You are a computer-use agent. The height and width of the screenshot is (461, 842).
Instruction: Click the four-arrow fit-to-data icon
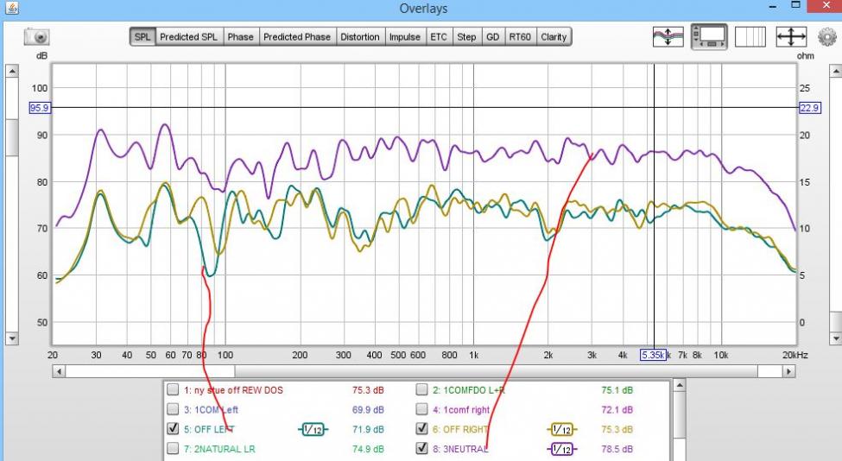(x=791, y=37)
